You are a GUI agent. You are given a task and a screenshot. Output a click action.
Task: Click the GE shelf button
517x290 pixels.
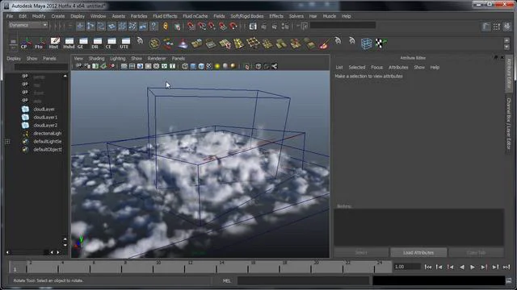pyautogui.click(x=82, y=43)
